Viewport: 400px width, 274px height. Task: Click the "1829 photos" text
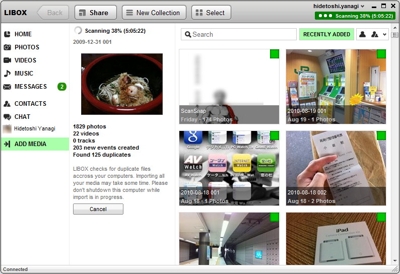coord(90,126)
